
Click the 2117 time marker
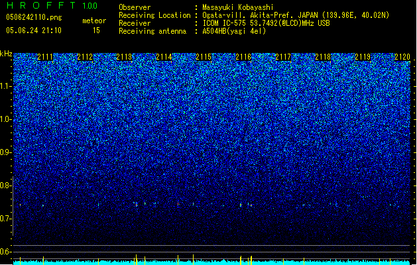[x=283, y=57]
